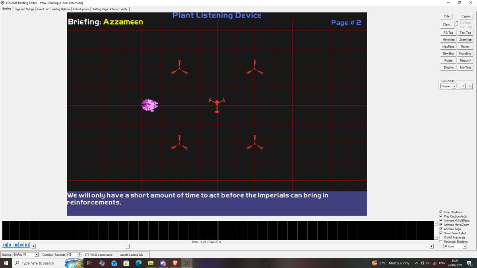477x268 pixels.
Task: Add a Text Tag event
Action: [x=465, y=33]
